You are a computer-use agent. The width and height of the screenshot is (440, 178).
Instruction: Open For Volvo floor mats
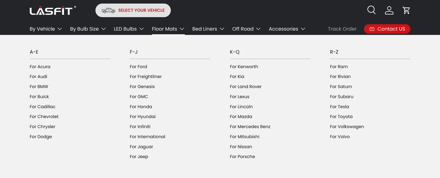(x=340, y=136)
